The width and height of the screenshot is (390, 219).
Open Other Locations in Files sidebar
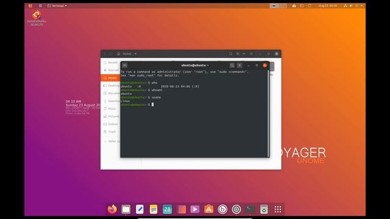(110, 141)
